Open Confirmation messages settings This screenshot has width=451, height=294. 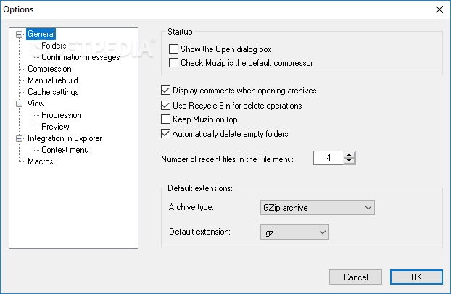coord(80,57)
